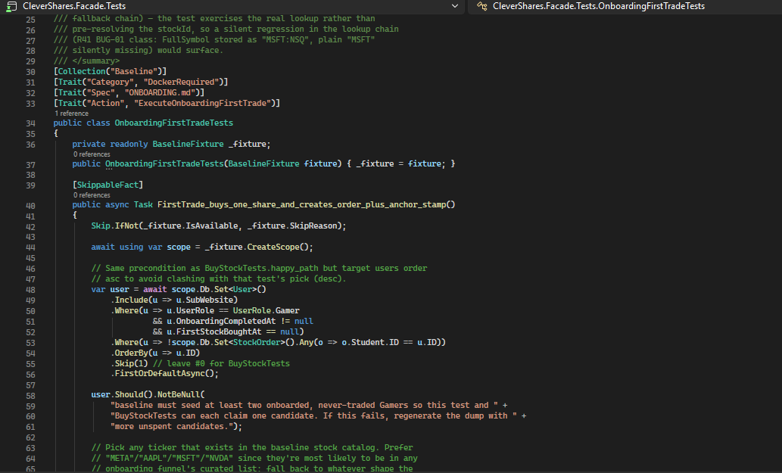This screenshot has height=473, width=782.
Task: Click UserRole.Gamer on line 50
Action: pos(266,310)
